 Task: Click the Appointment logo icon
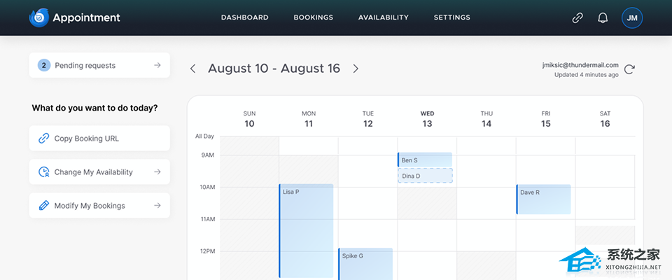tap(38, 17)
